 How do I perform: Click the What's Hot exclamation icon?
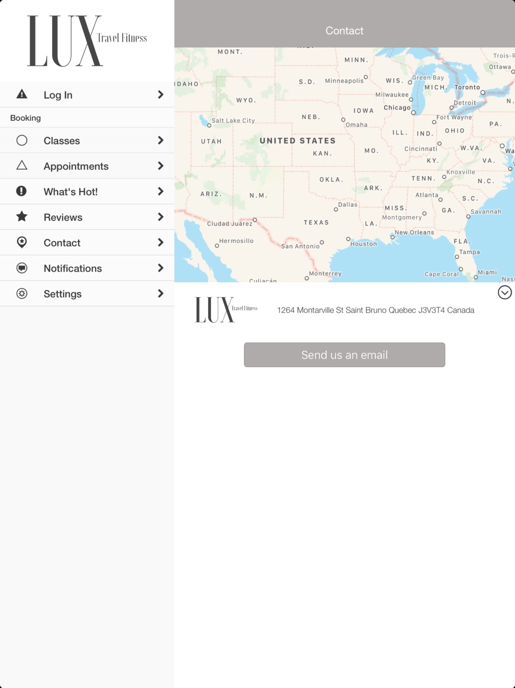click(x=22, y=191)
